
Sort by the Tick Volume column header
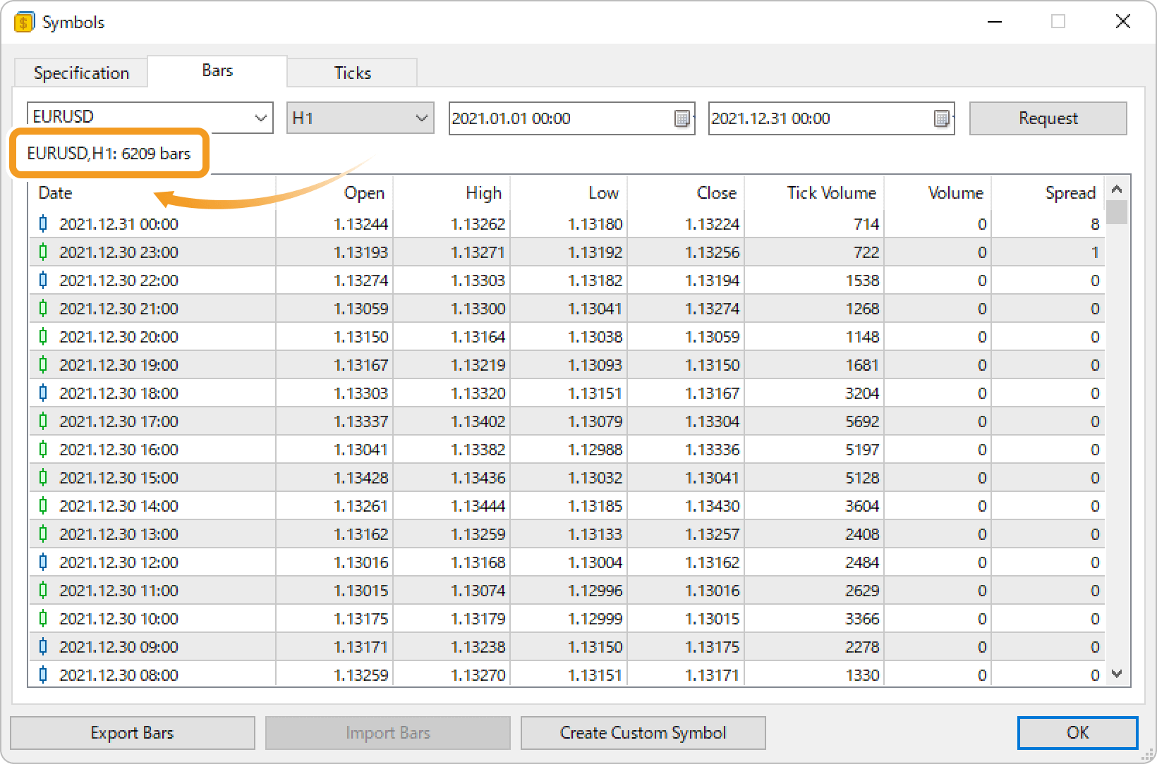click(x=814, y=193)
